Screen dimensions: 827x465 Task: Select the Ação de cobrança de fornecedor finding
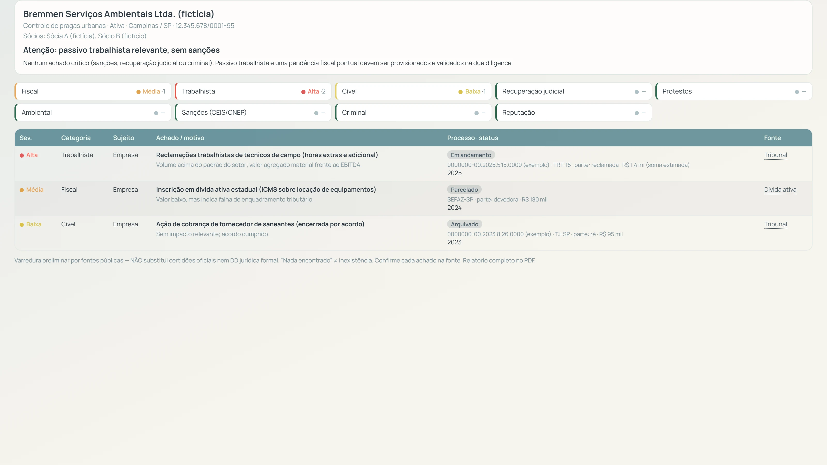[x=260, y=224]
